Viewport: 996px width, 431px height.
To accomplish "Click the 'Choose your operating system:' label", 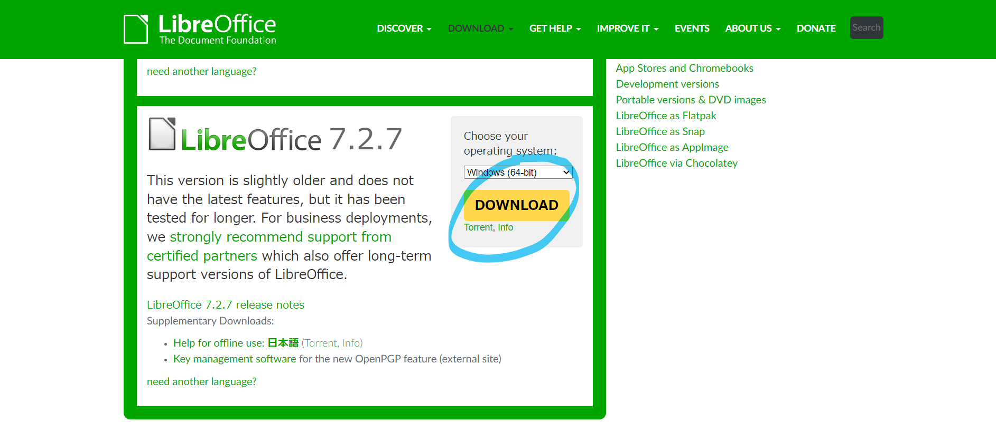I will pyautogui.click(x=510, y=143).
